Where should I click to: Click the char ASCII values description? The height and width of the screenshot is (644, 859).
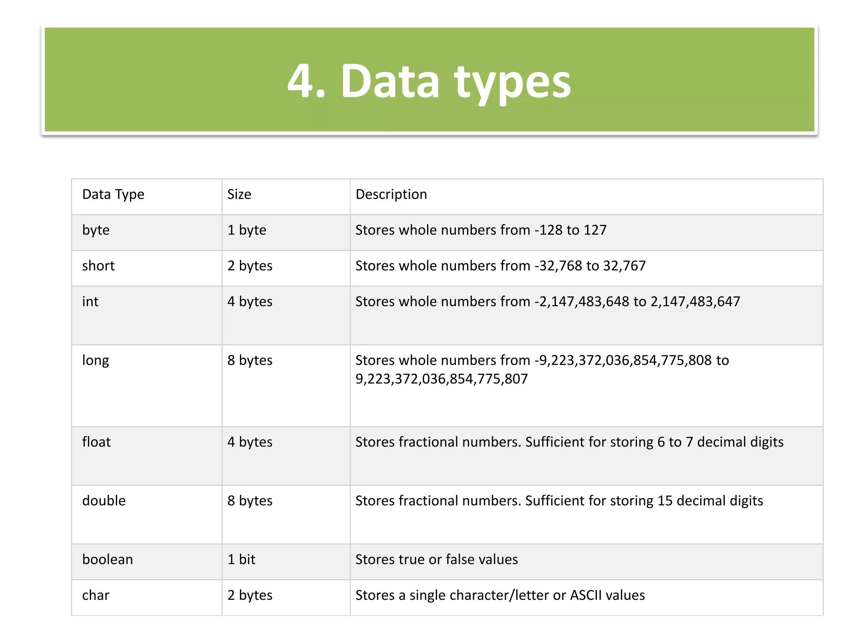pyautogui.click(x=500, y=595)
